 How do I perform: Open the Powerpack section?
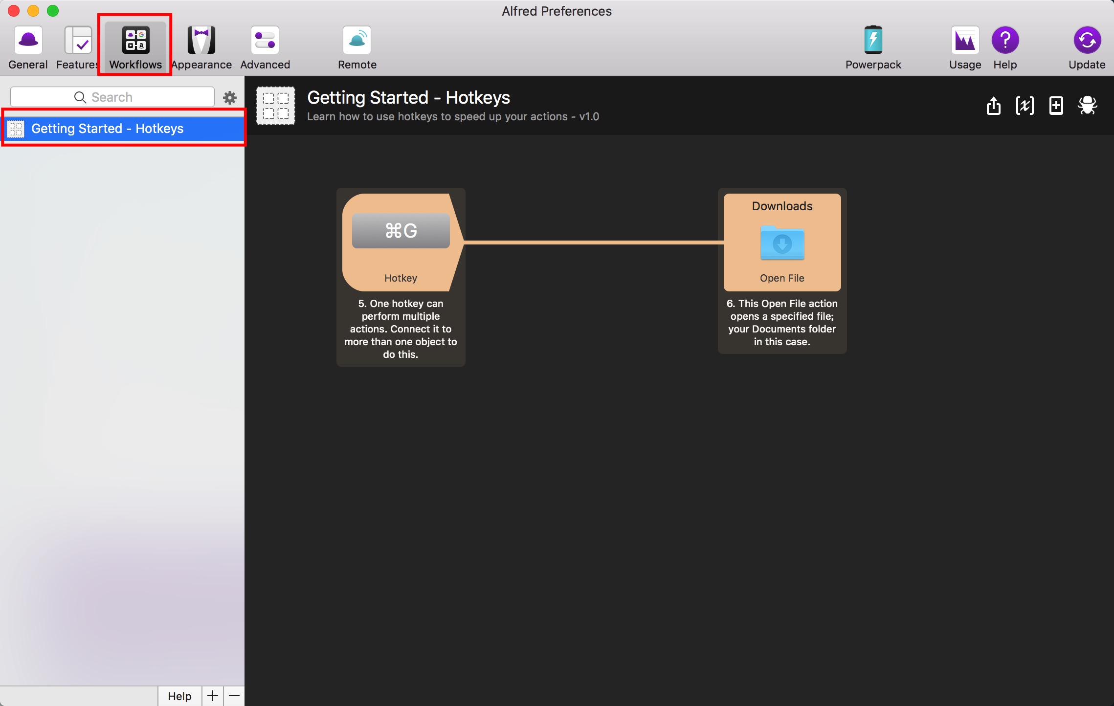pos(873,47)
